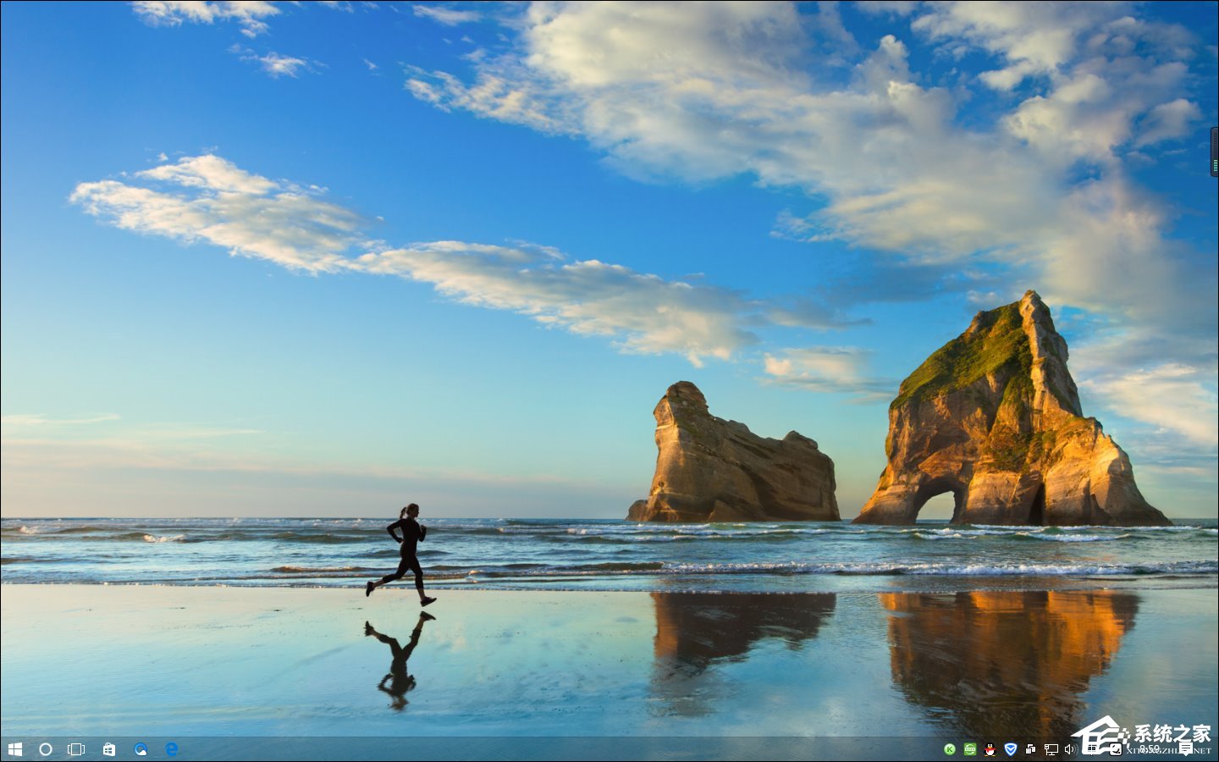Mute the system volume via the speaker icon
Screen dimensions: 1219x762
[x=1070, y=748]
